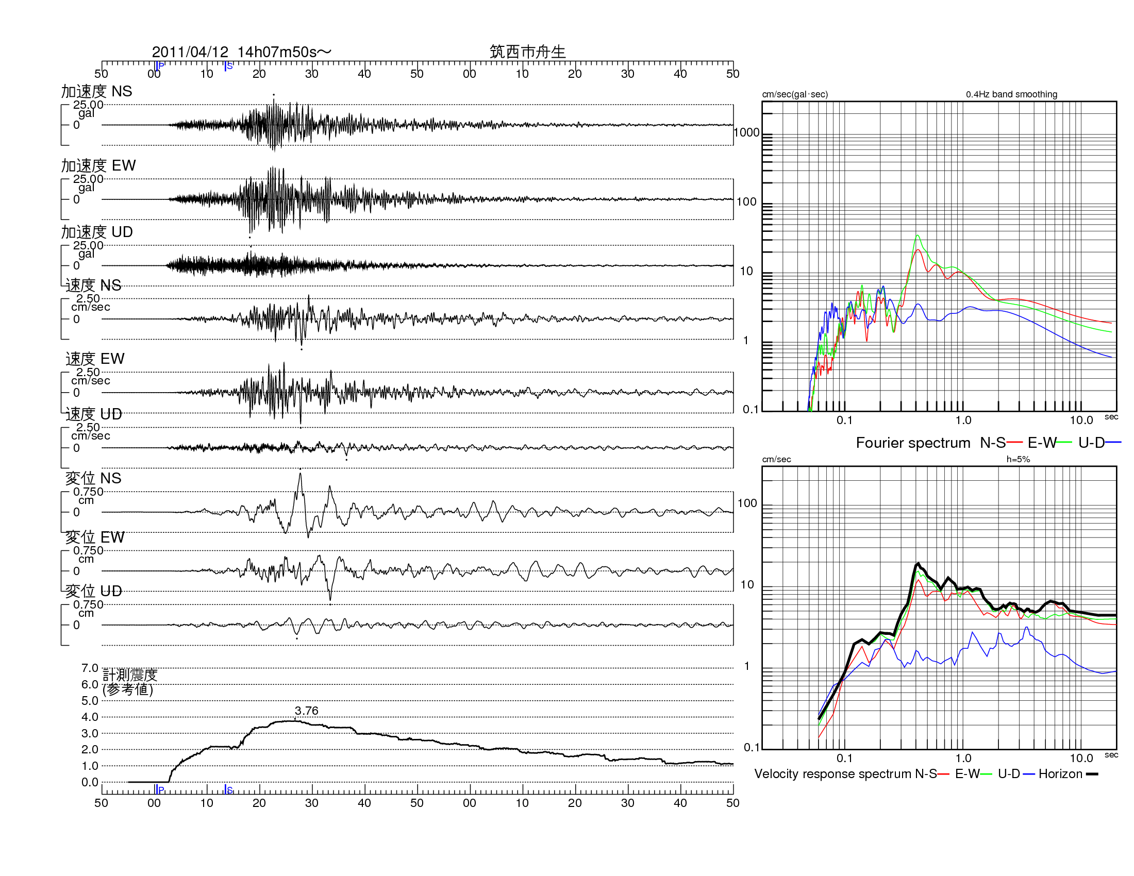Click the 変位 UD waveform label

(94, 591)
